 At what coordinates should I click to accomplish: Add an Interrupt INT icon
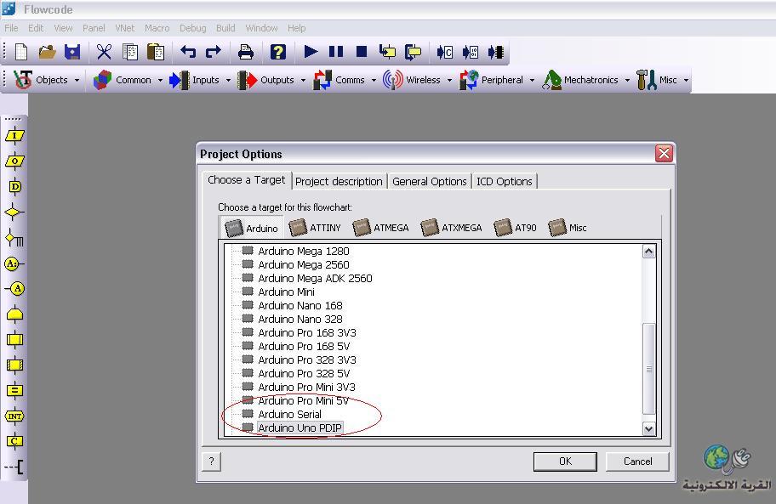click(x=14, y=416)
